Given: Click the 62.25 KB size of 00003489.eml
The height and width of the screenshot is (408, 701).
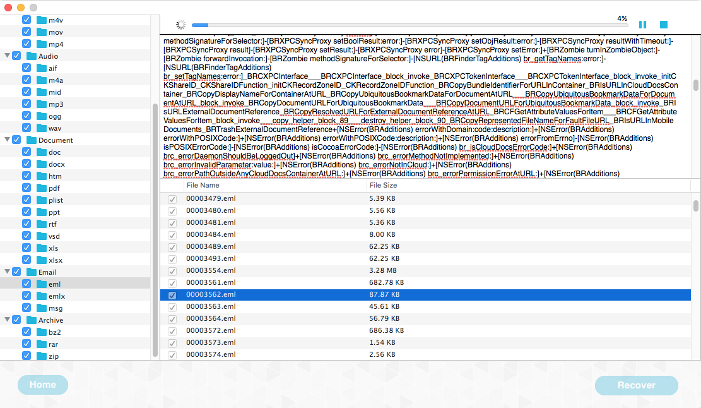Looking at the screenshot, I should click(x=384, y=246).
